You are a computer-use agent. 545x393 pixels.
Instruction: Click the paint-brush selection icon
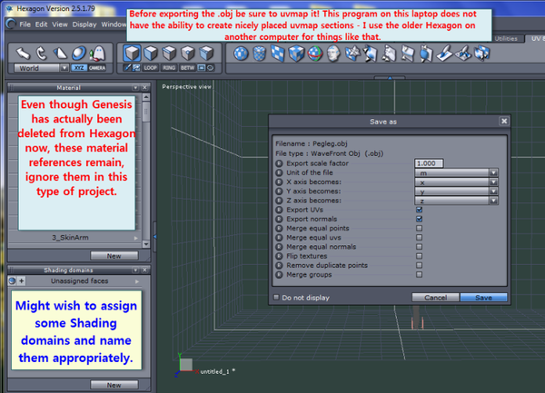[x=127, y=68]
